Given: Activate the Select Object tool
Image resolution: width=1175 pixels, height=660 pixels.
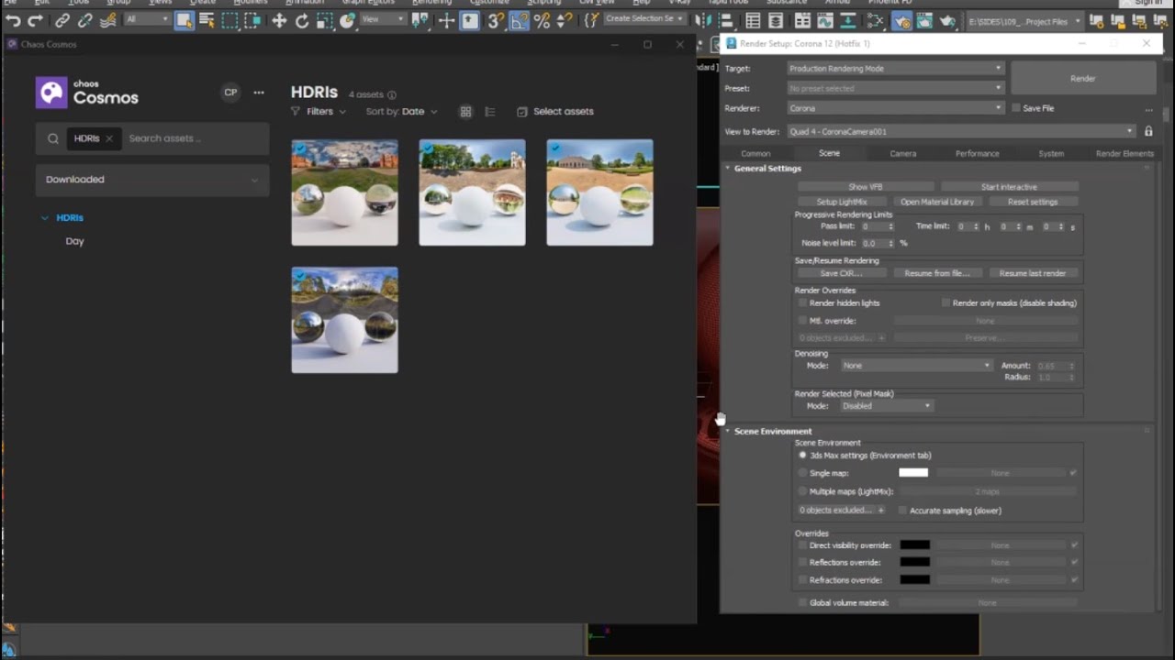Looking at the screenshot, I should [184, 20].
